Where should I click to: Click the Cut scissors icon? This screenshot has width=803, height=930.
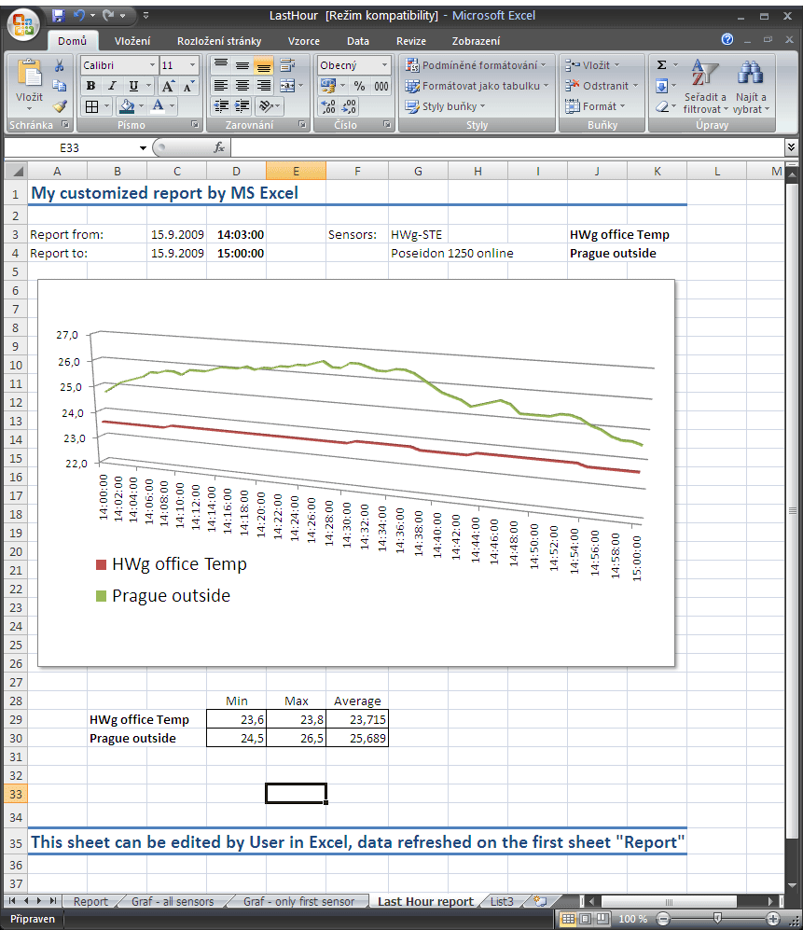(60, 65)
